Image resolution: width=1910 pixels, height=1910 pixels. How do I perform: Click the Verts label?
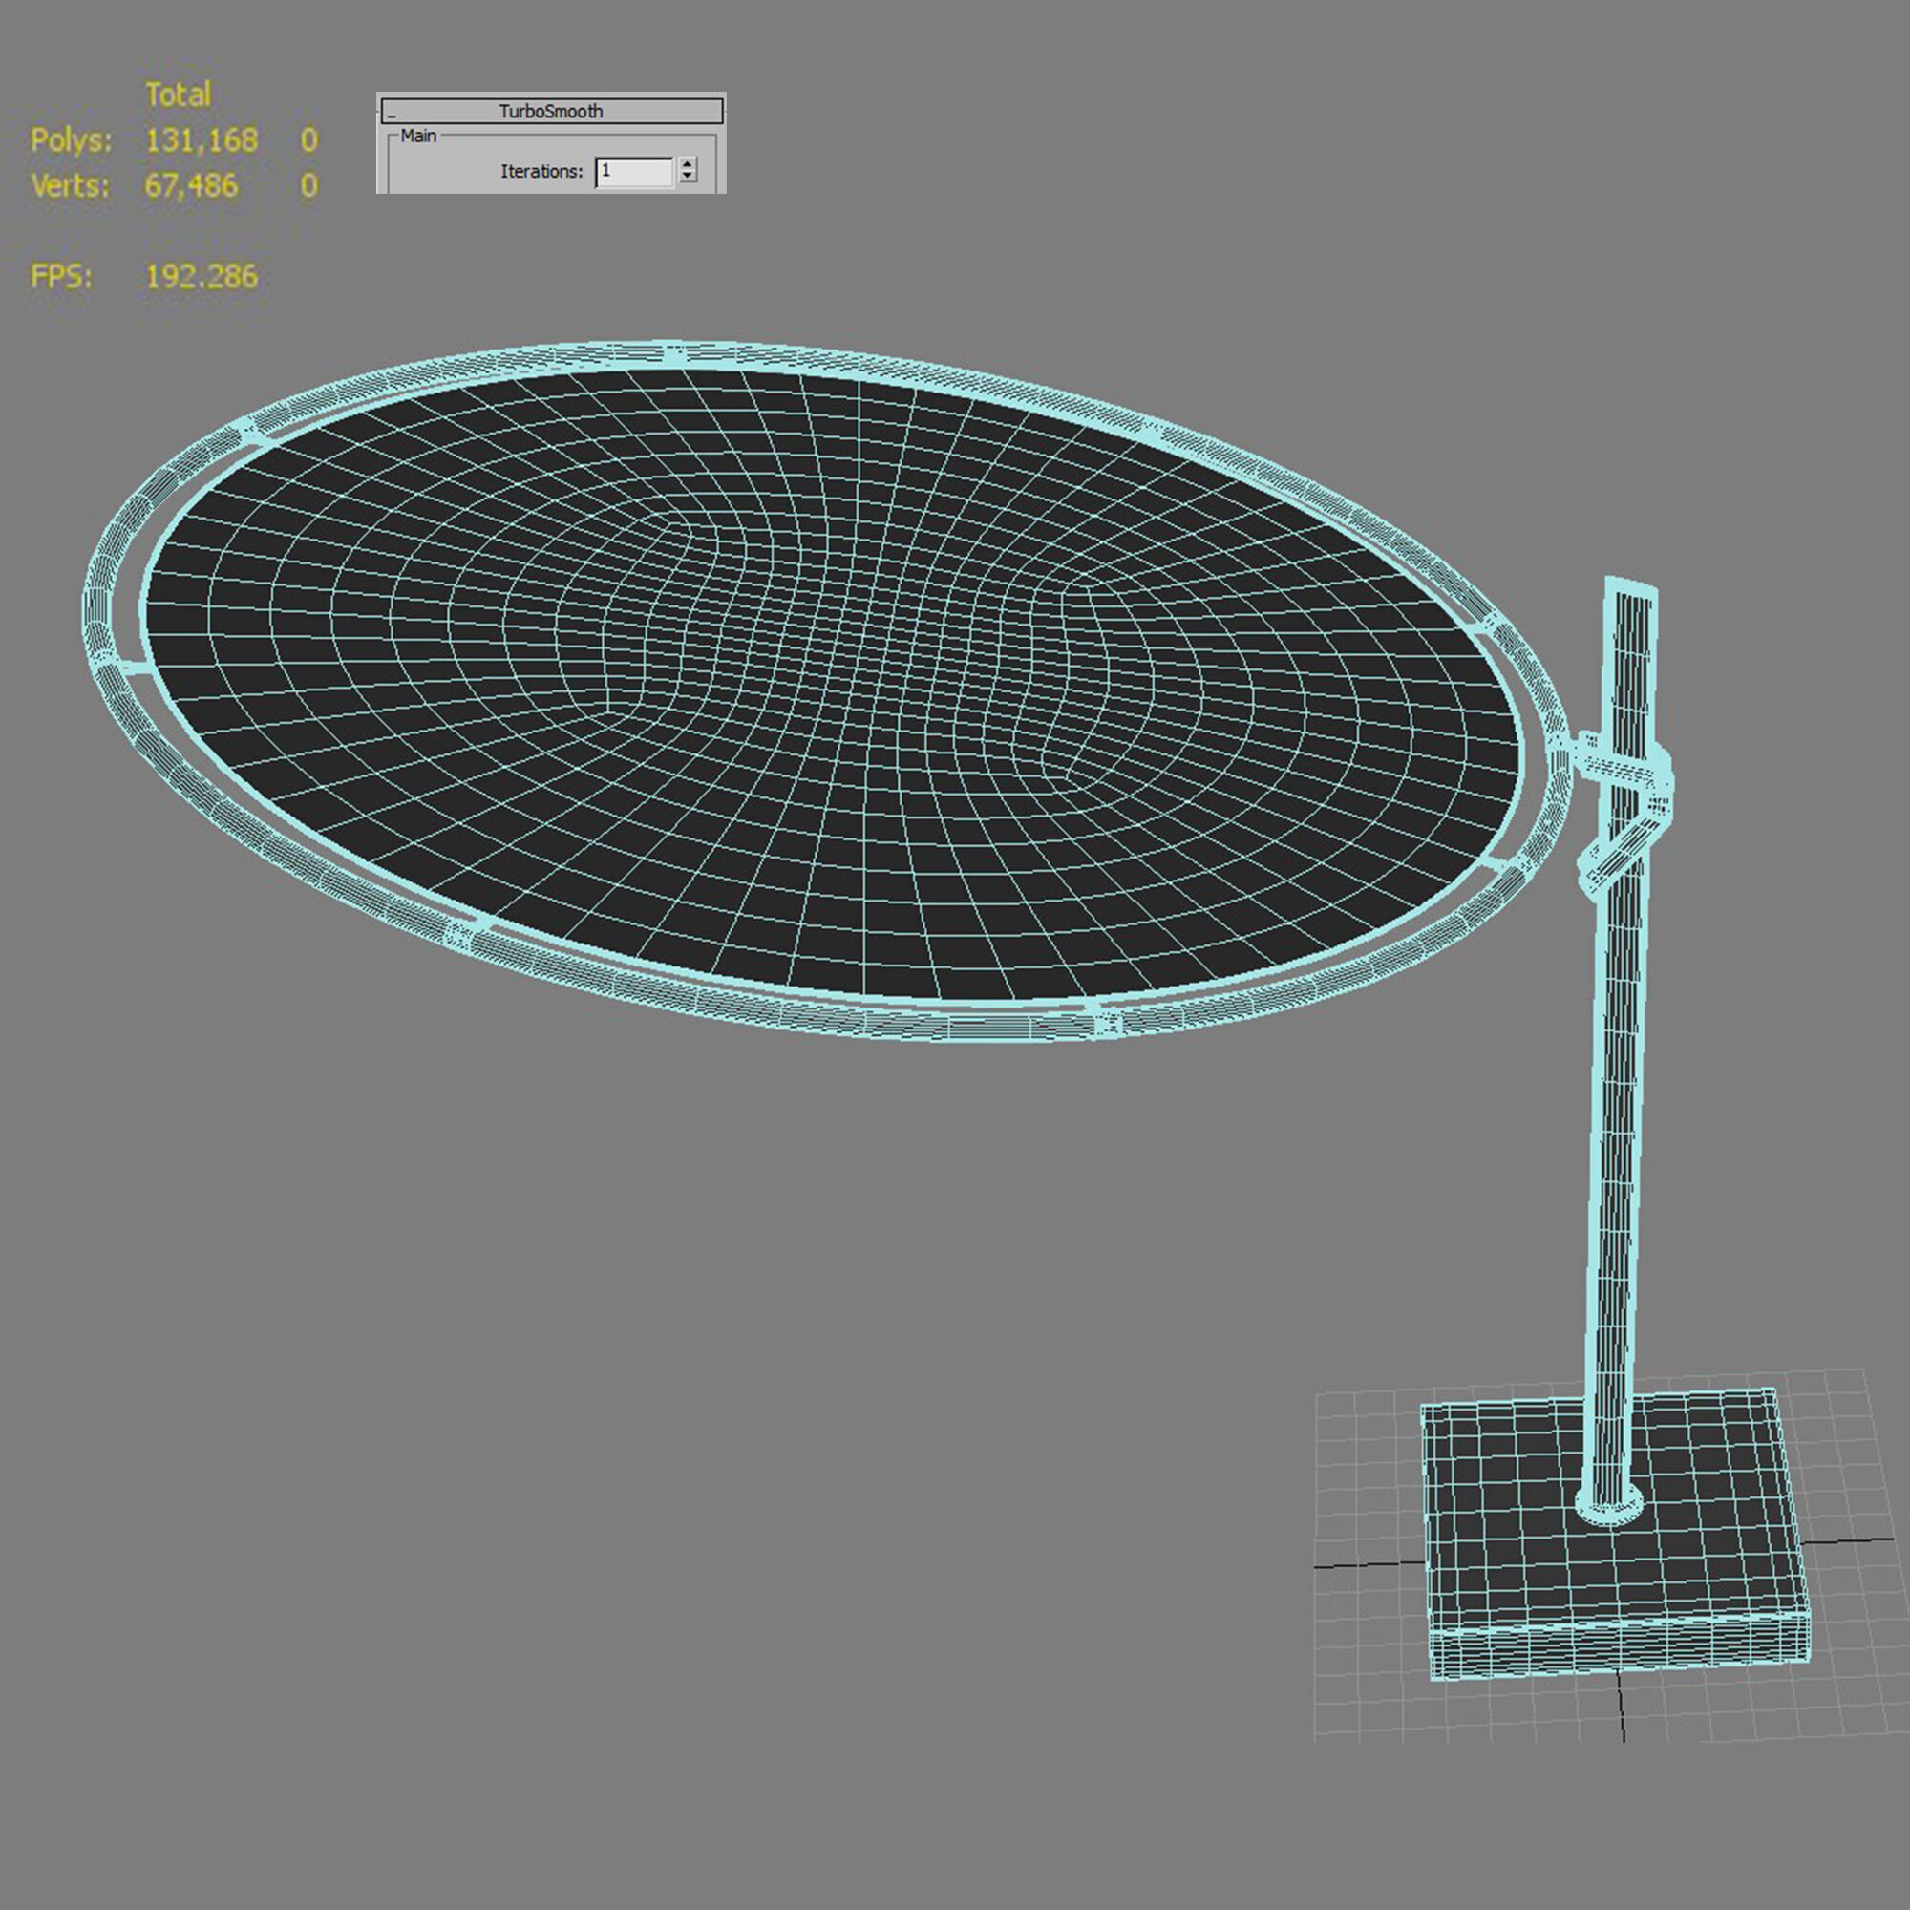click(x=70, y=186)
